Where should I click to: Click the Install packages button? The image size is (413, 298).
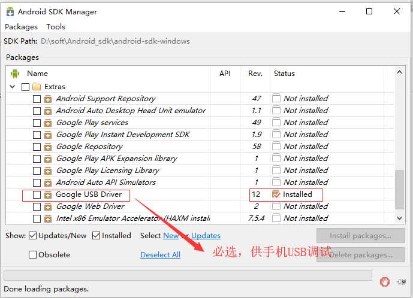[x=361, y=235]
